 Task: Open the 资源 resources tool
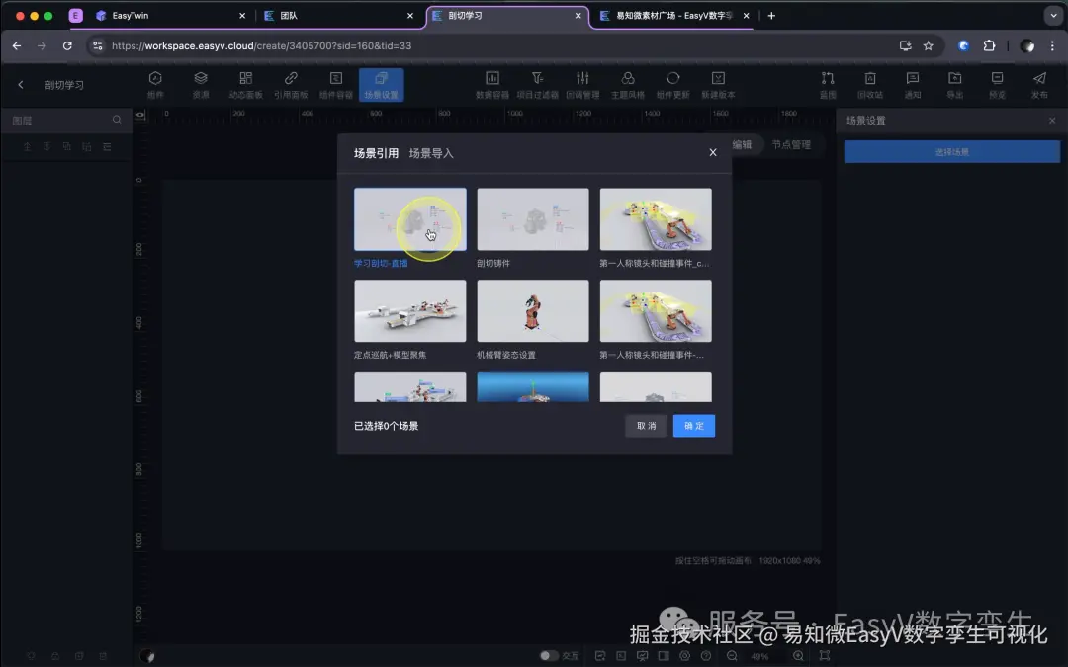click(200, 84)
